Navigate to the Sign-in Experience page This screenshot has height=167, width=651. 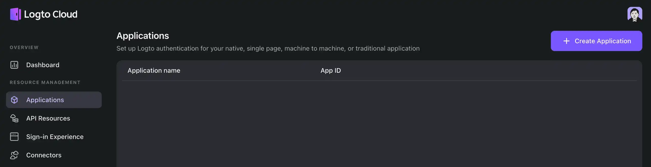55,137
